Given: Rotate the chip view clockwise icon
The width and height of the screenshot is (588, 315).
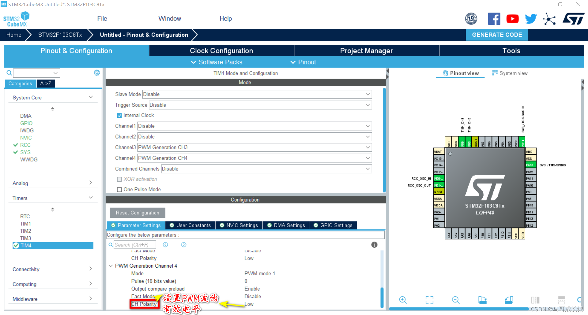Looking at the screenshot, I should (x=482, y=300).
